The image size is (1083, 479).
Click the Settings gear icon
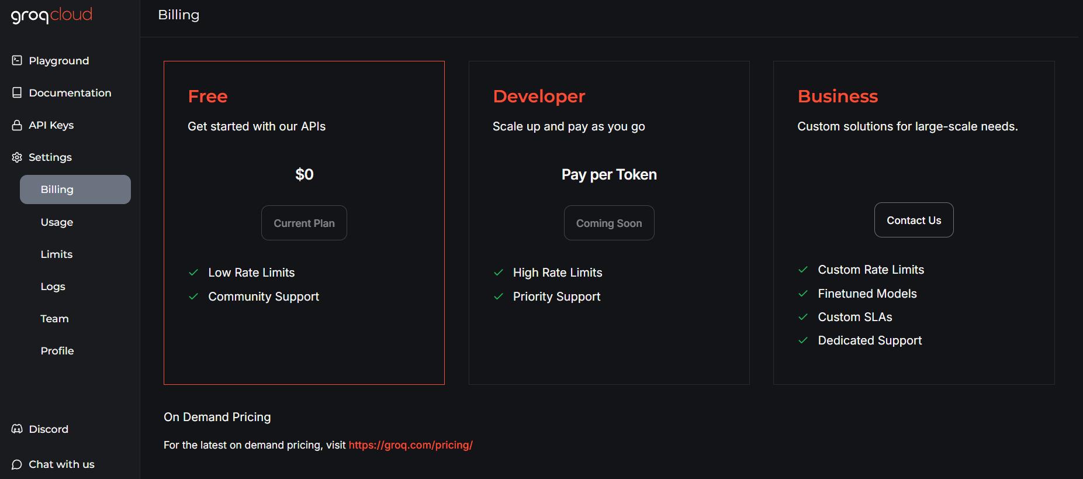(17, 157)
